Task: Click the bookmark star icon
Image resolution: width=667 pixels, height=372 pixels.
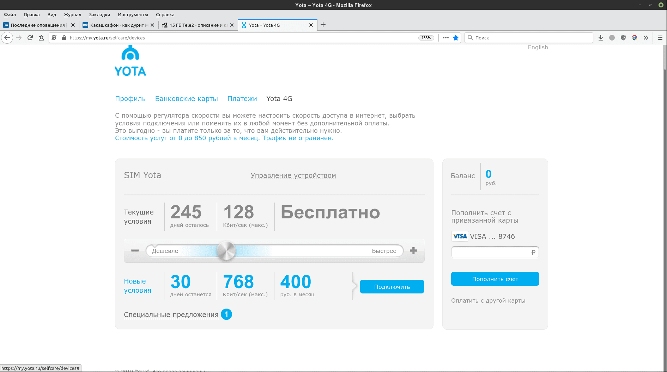Action: click(x=456, y=38)
